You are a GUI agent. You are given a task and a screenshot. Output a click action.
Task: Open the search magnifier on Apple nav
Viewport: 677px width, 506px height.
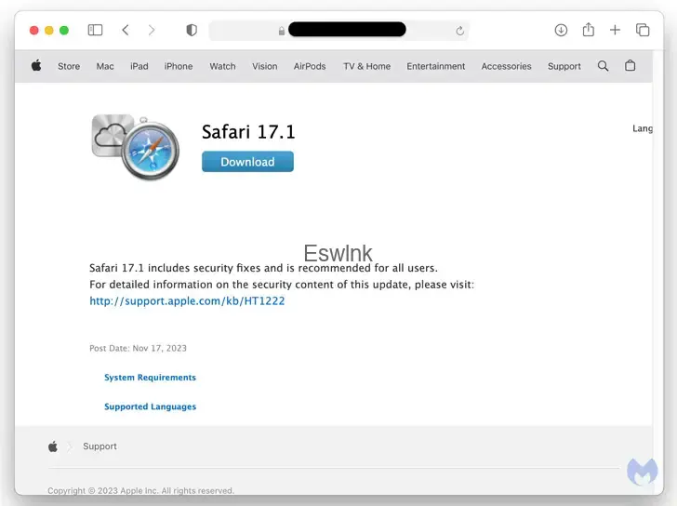(603, 66)
